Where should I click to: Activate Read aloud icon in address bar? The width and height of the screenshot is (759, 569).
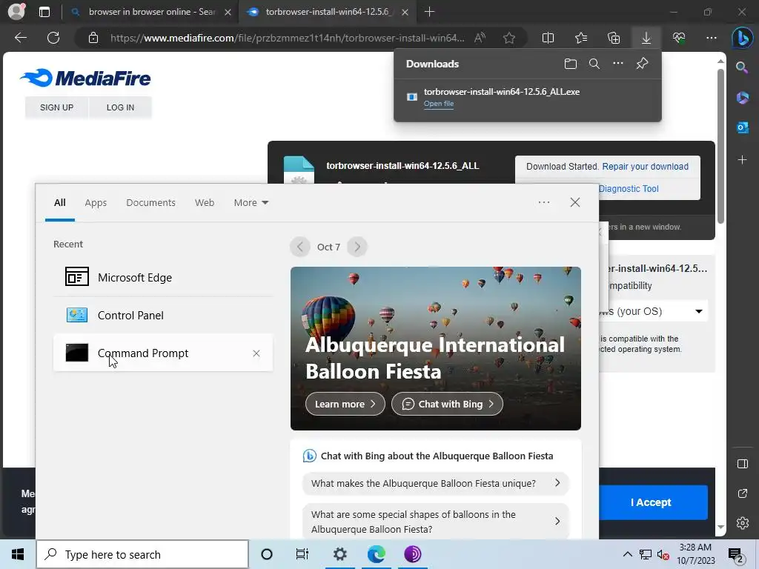pos(480,38)
